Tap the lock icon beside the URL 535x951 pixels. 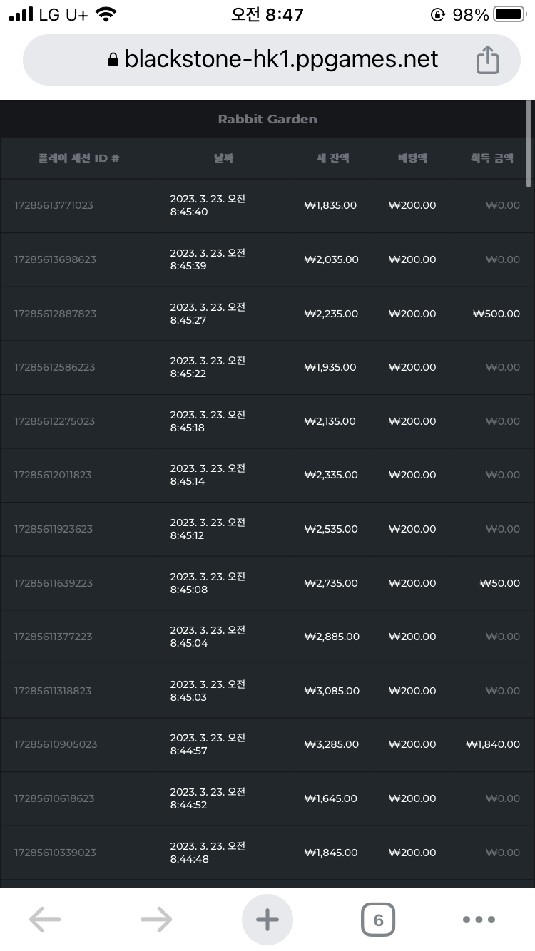113,60
